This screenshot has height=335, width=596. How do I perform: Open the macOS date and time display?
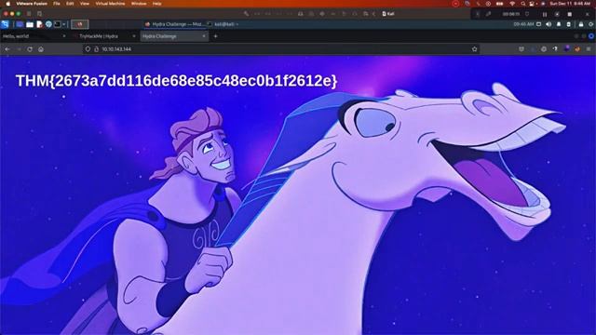(x=570, y=4)
